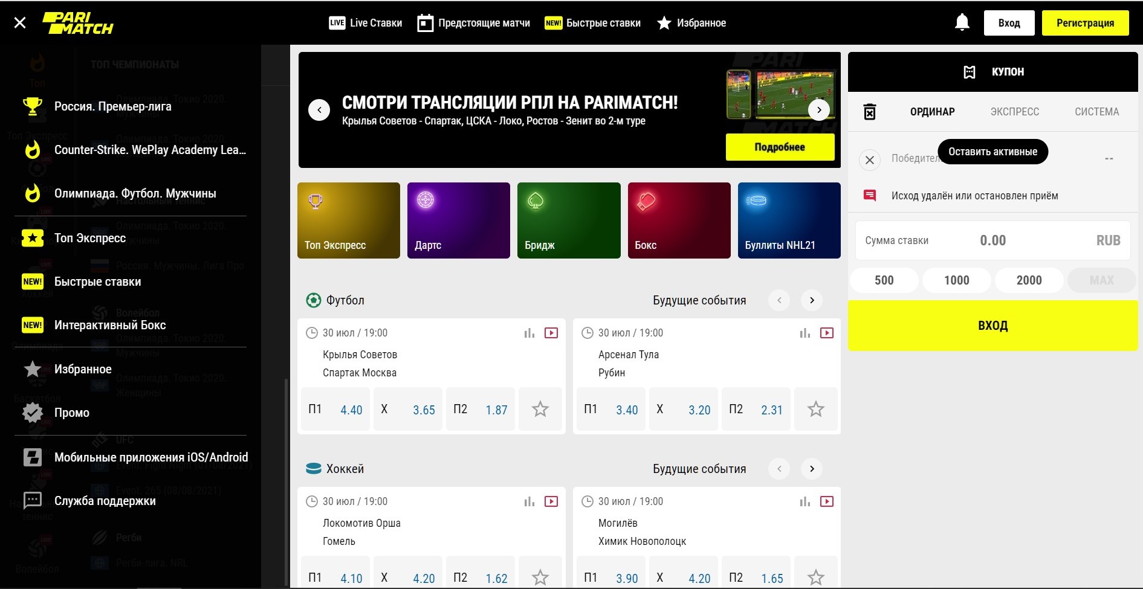Bet П2 2.31 on Рубин

(756, 409)
